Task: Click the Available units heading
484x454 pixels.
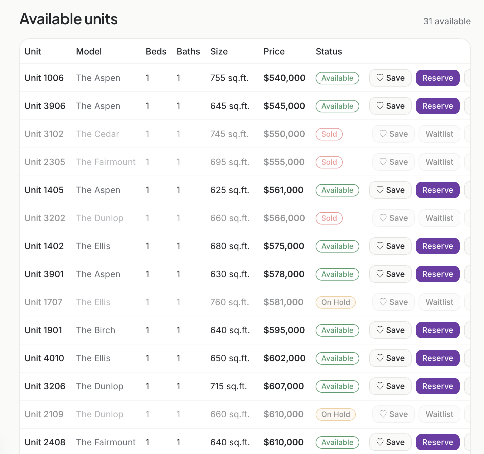Action: pos(69,19)
